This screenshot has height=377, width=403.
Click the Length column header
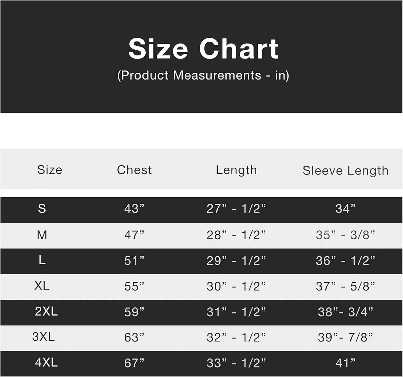tap(236, 170)
